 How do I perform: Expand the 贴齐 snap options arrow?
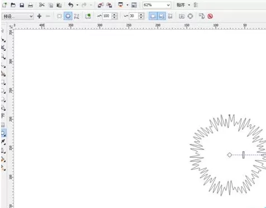(189, 5)
